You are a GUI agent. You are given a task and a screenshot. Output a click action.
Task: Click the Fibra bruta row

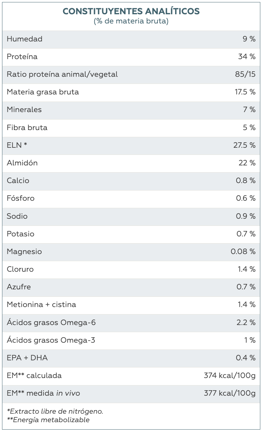point(131,128)
